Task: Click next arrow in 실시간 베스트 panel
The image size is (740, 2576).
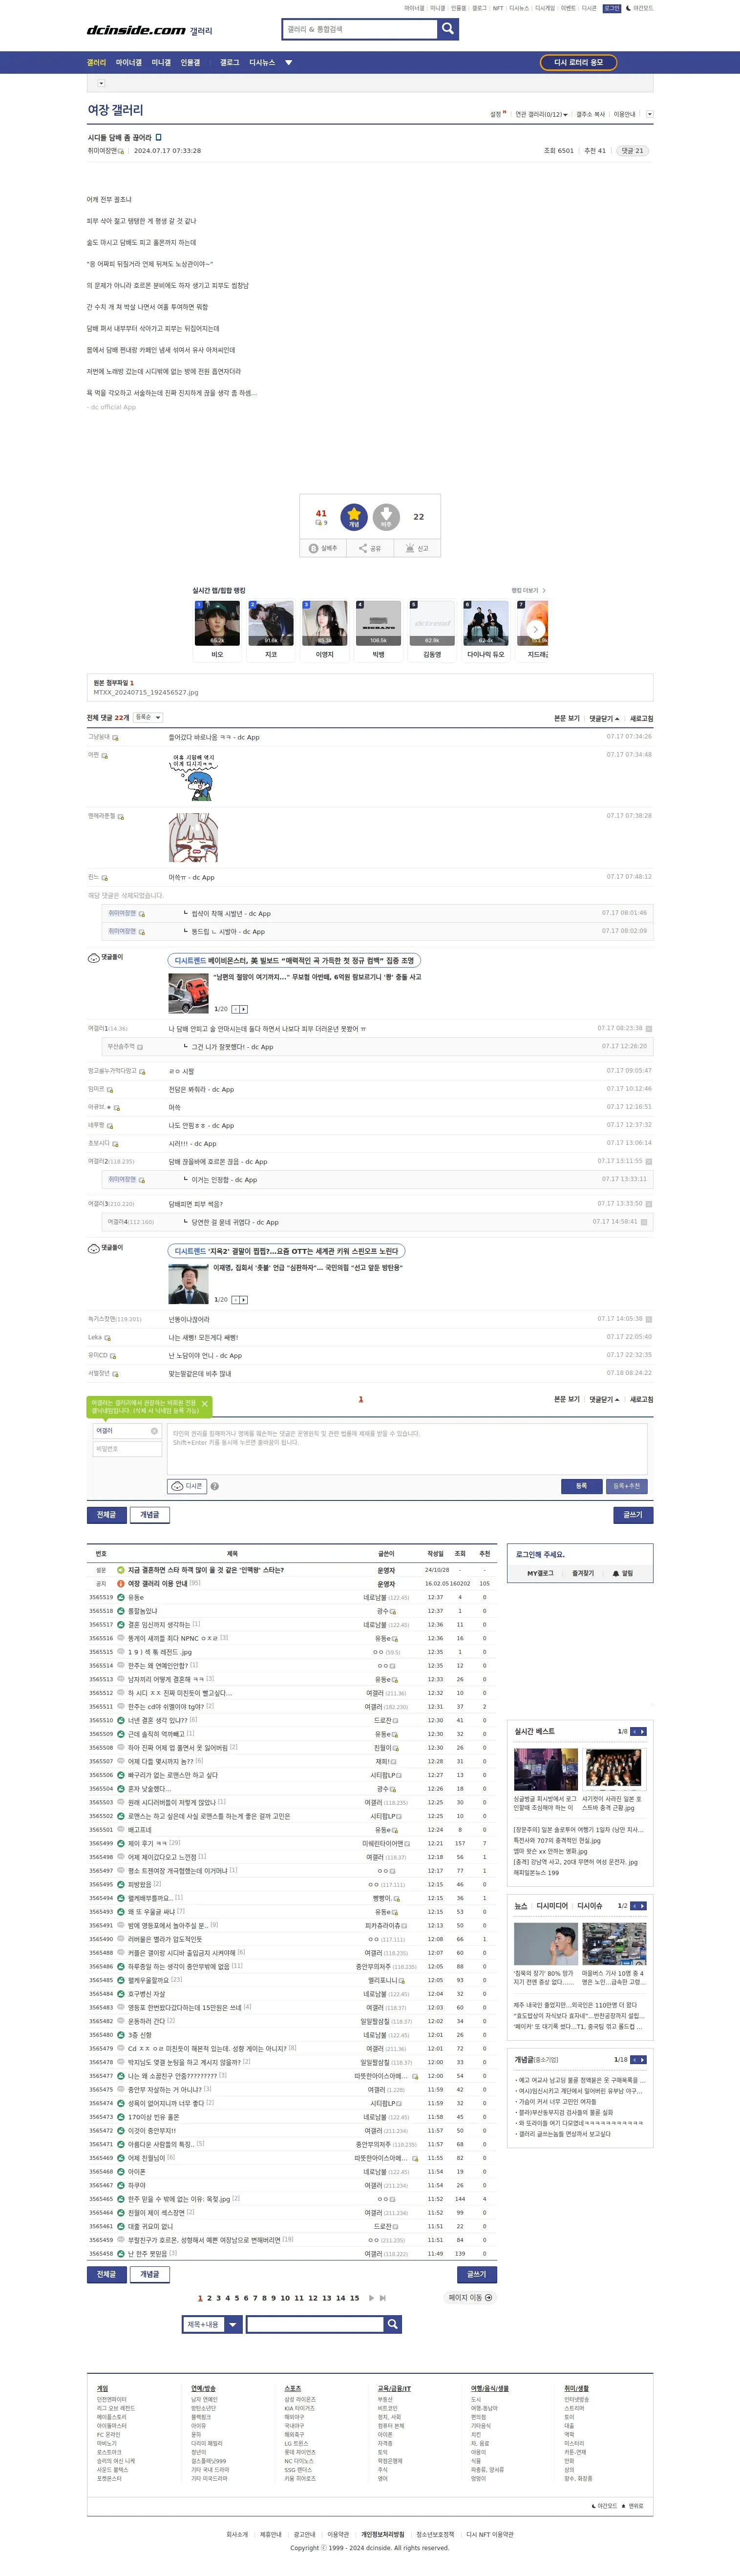Action: pyautogui.click(x=642, y=1731)
